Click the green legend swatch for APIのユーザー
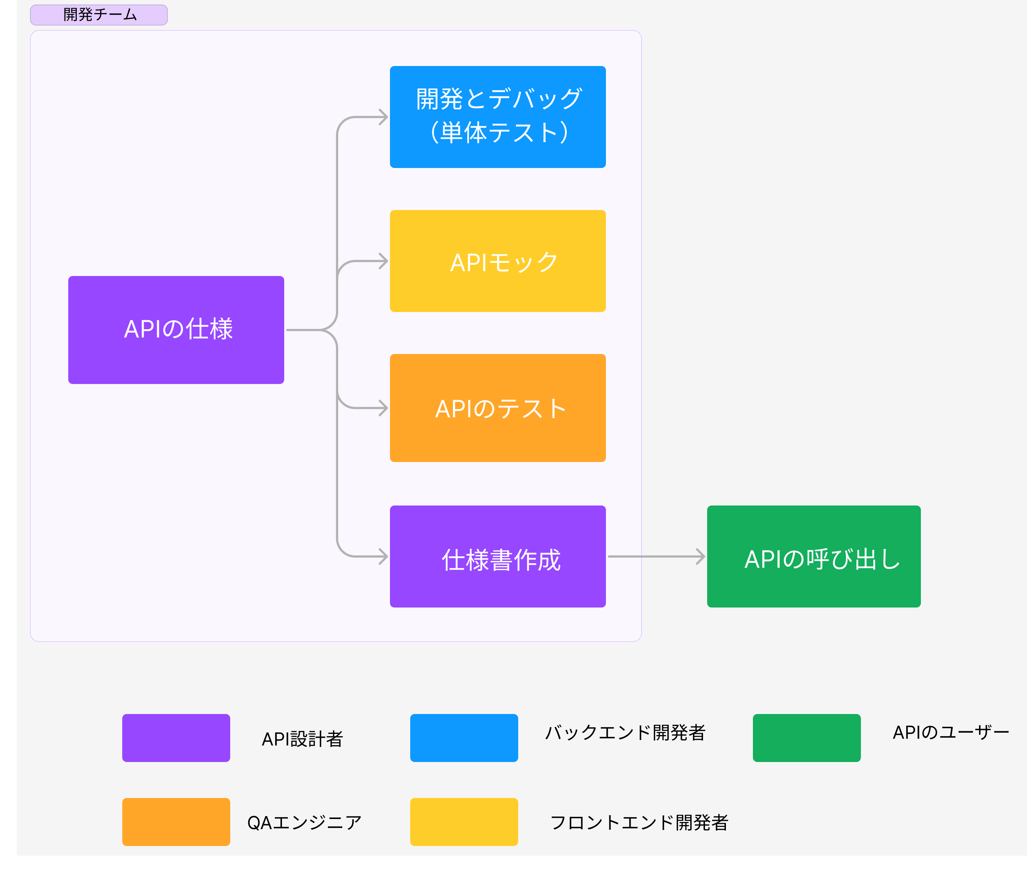1027x876 pixels. (x=807, y=738)
